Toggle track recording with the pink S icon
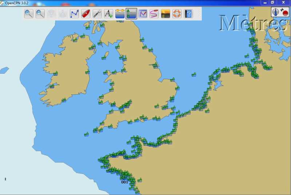The image size is (291, 195). pyautogui.click(x=154, y=13)
